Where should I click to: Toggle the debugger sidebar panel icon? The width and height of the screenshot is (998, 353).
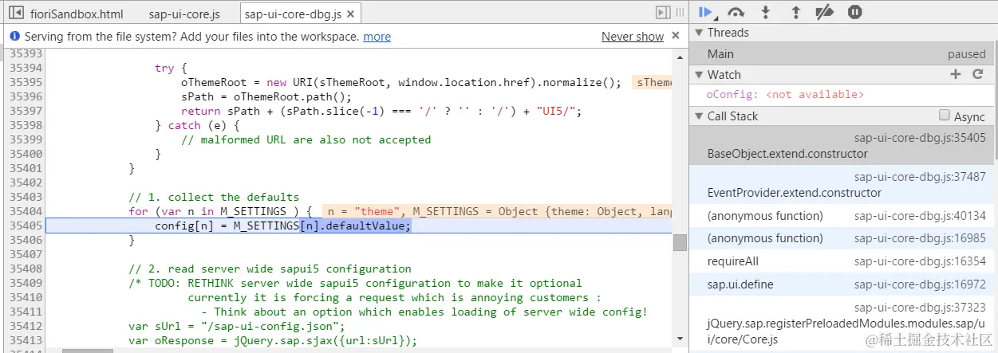point(662,13)
